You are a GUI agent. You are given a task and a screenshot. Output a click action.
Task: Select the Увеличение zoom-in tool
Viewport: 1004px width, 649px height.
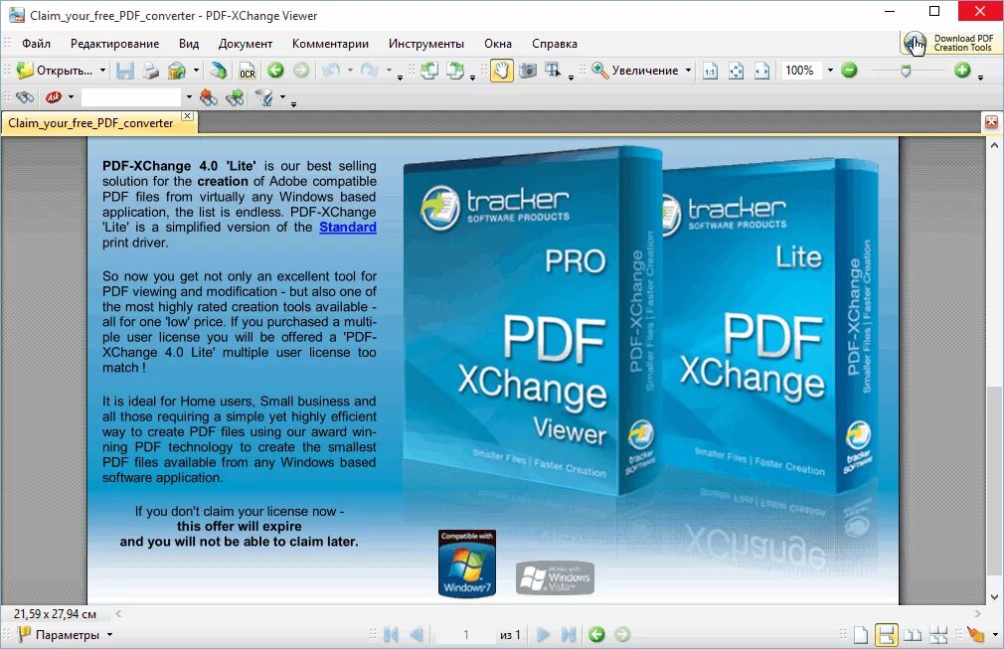click(x=634, y=71)
